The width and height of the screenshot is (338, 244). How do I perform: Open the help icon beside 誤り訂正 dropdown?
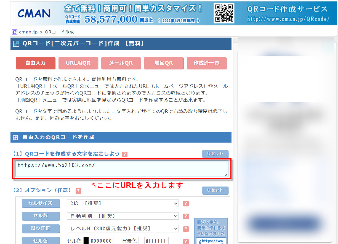click(185, 229)
